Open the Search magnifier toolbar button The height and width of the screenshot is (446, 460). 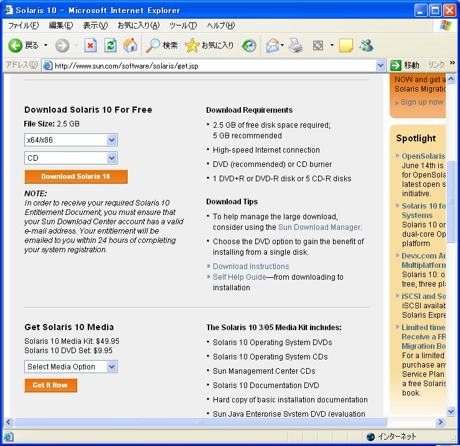[162, 45]
